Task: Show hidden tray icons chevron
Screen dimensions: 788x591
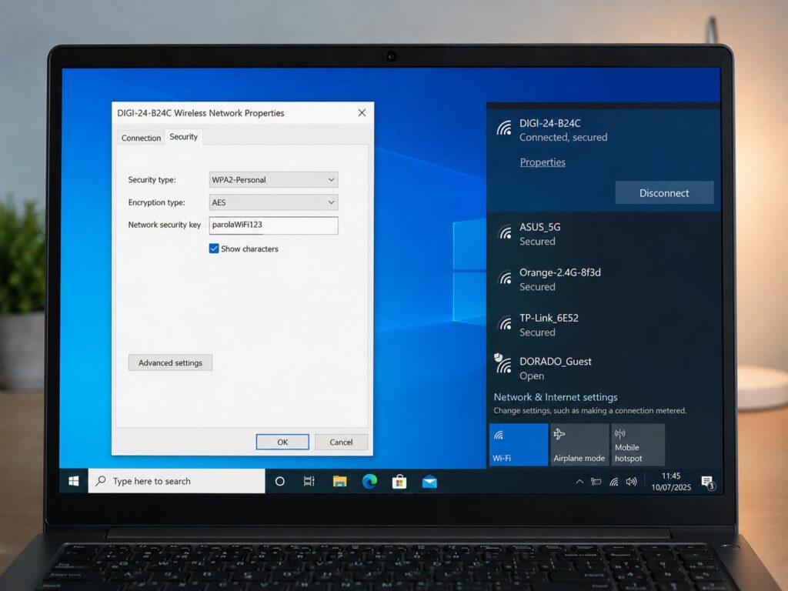Action: point(579,482)
